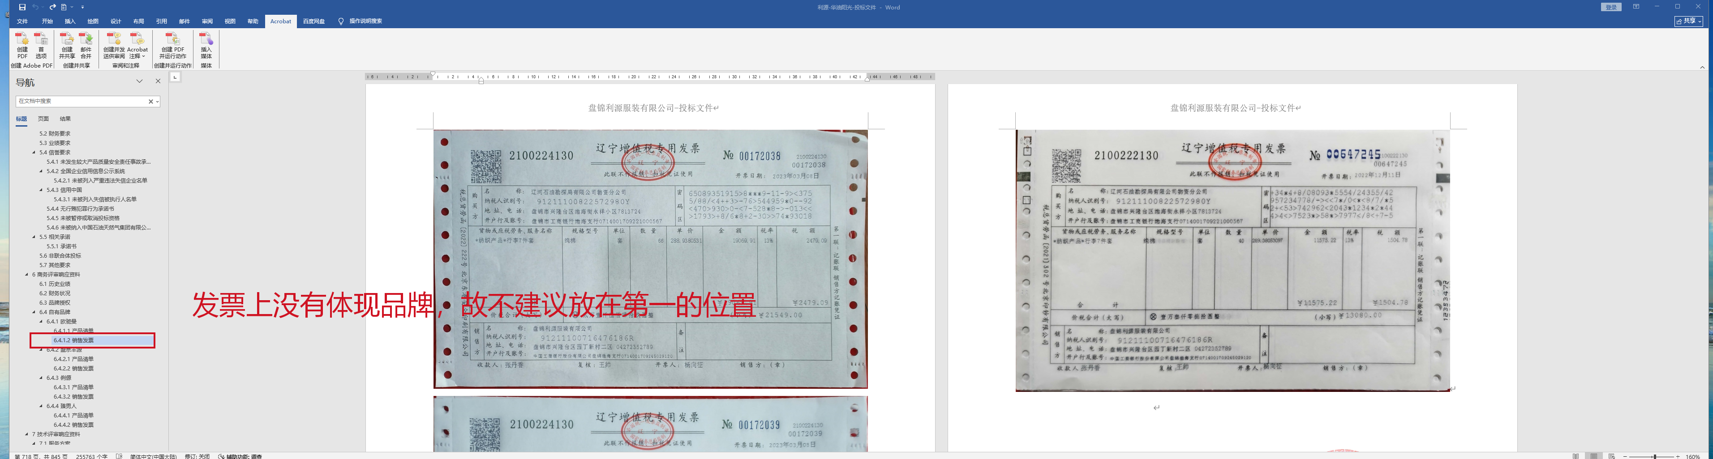Screen dimensions: 1713x459
Task: Switch to the 绘图 (Draw) ribbon tab
Action: pos(93,21)
